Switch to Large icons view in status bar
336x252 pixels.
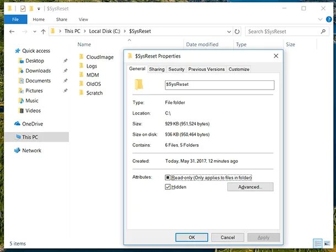[327, 244]
